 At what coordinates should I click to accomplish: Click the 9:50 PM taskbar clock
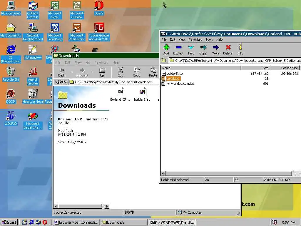[x=289, y=222]
